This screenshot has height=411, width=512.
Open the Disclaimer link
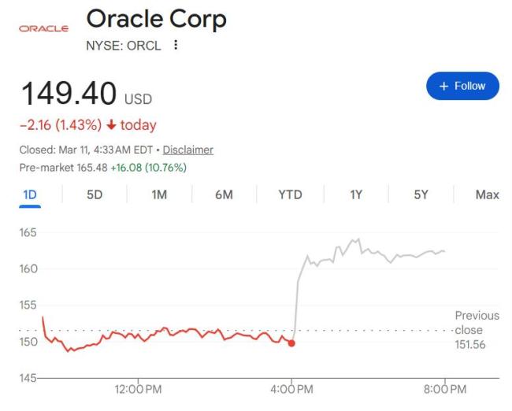(x=188, y=150)
